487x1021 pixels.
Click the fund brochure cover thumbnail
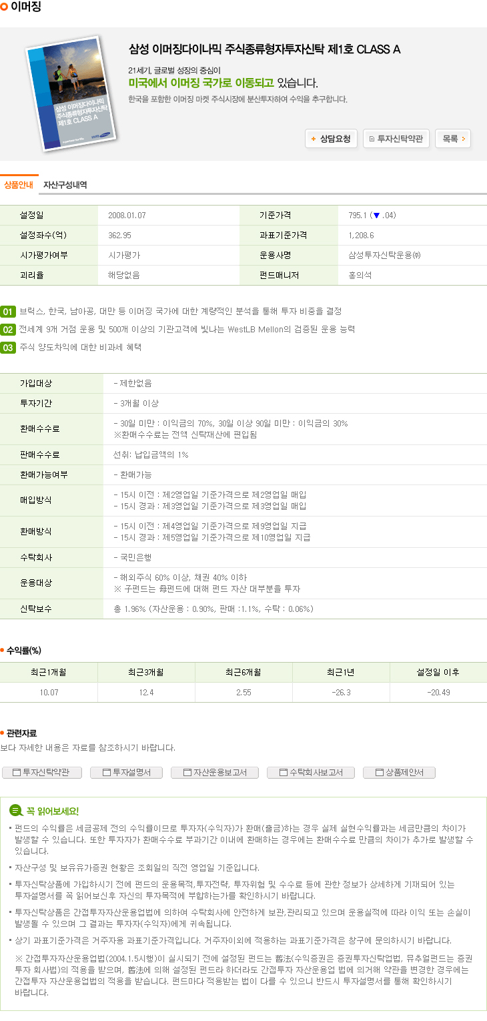69,89
